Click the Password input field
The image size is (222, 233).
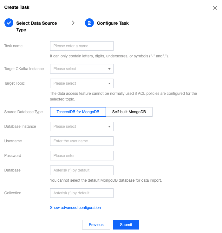click(82, 156)
